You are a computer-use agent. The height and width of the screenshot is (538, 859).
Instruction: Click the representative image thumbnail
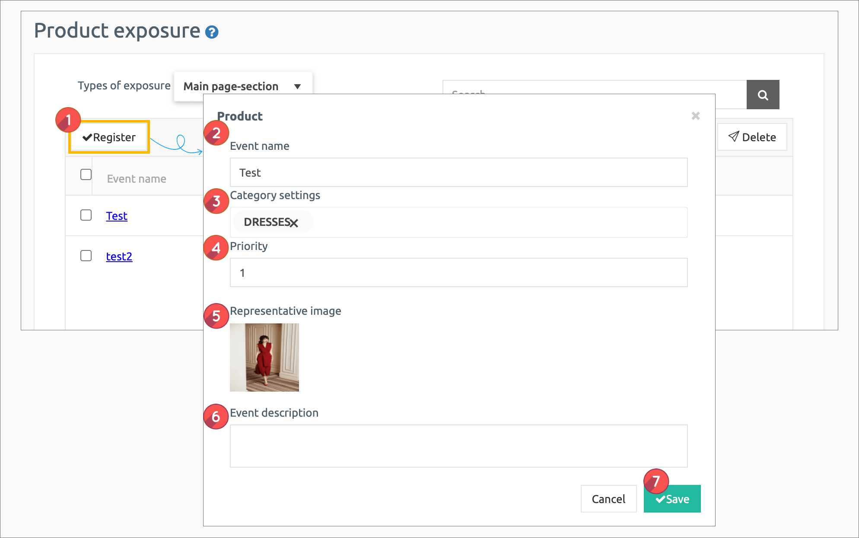(x=264, y=358)
